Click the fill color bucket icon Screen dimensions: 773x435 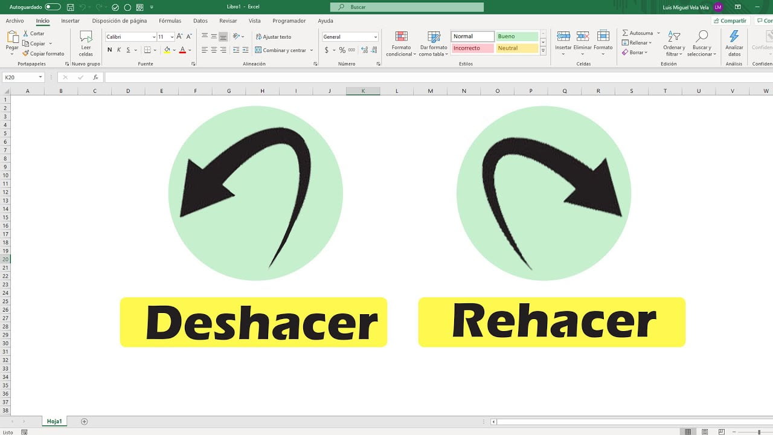(x=167, y=50)
